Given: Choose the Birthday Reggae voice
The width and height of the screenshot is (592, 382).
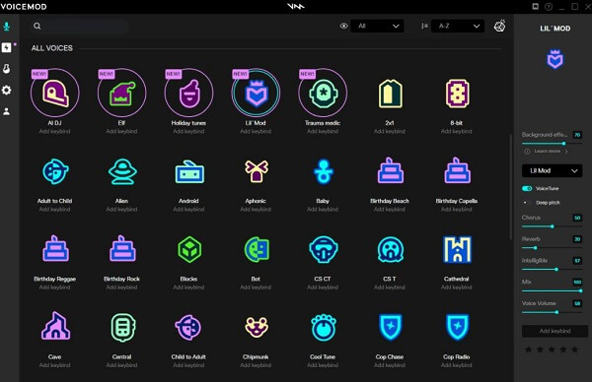Looking at the screenshot, I should (x=55, y=249).
